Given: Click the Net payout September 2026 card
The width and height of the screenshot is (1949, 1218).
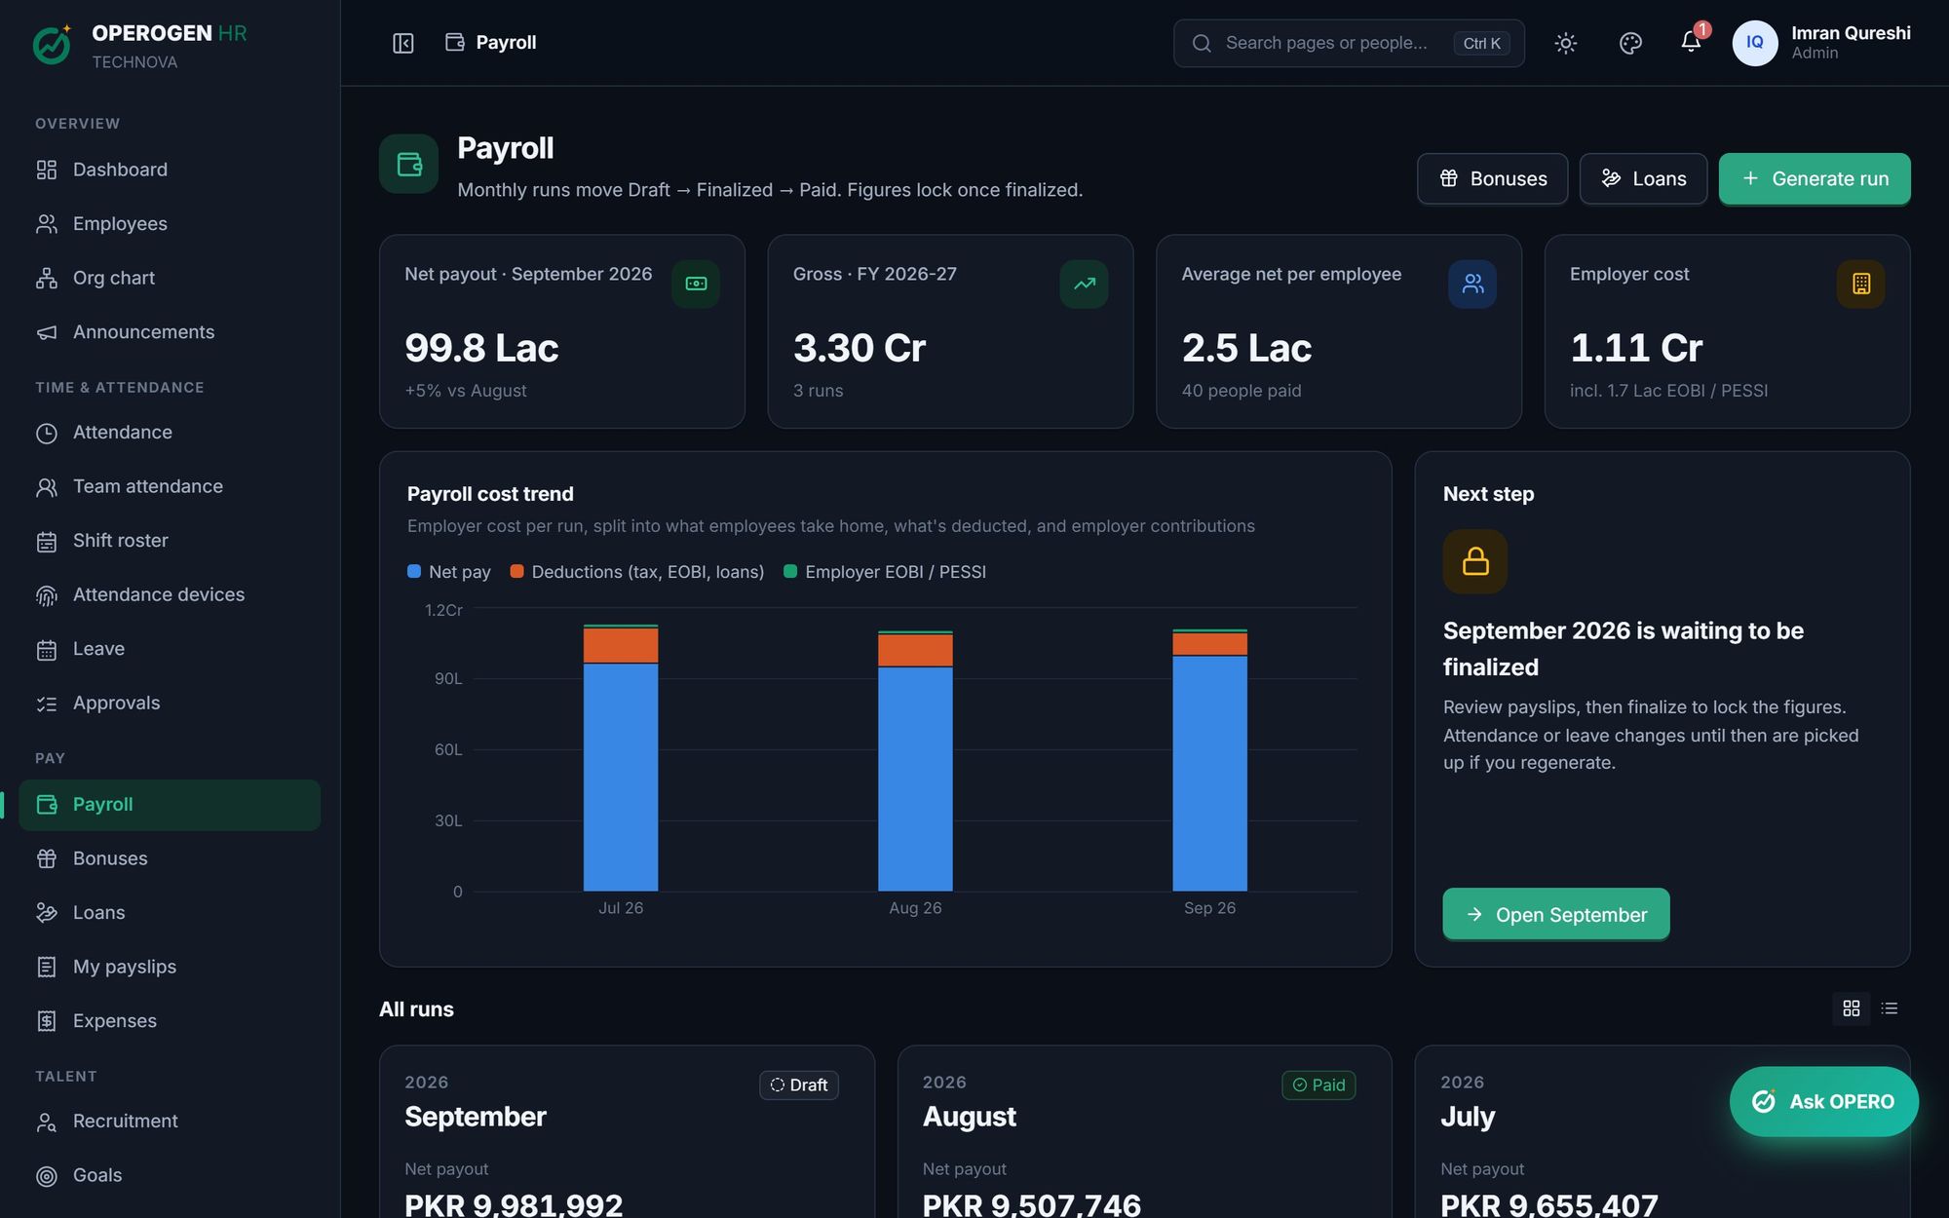Looking at the screenshot, I should (562, 331).
